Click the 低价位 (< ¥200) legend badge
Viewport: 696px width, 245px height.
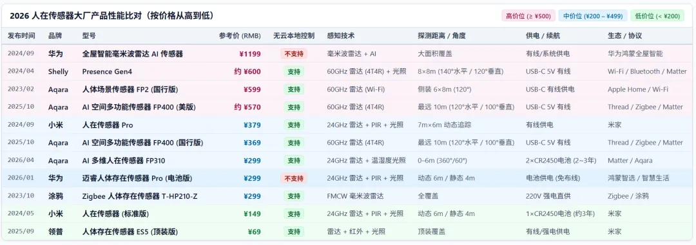click(x=657, y=16)
